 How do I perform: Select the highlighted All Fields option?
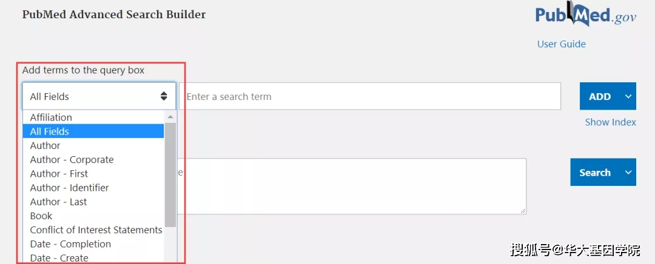(50, 131)
